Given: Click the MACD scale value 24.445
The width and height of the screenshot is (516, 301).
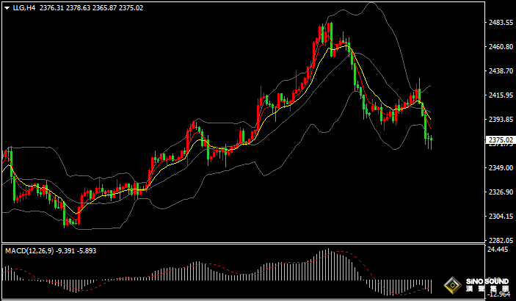Looking at the screenshot, I should pyautogui.click(x=497, y=250).
